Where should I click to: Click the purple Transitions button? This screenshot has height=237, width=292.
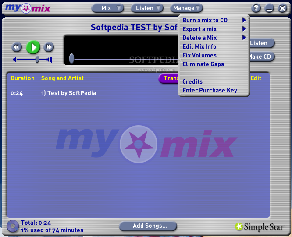pyautogui.click(x=168, y=78)
